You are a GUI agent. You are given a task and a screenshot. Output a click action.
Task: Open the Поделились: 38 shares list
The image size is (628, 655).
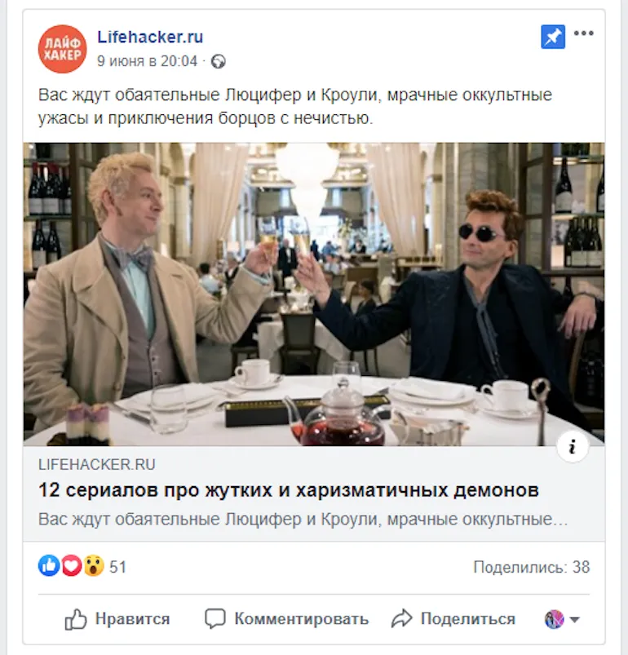coord(532,567)
